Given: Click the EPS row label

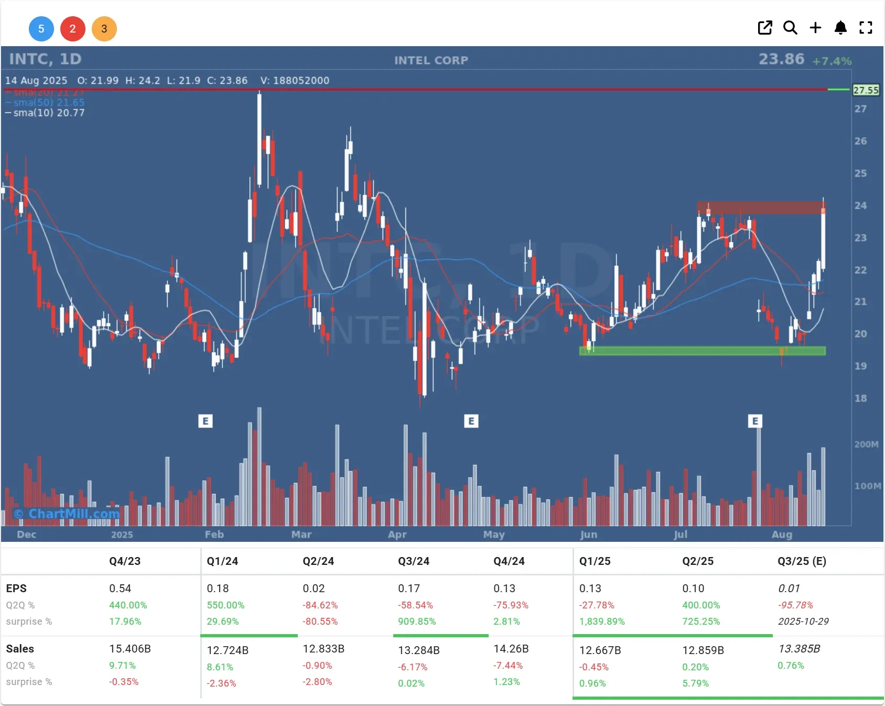Looking at the screenshot, I should pos(16,589).
